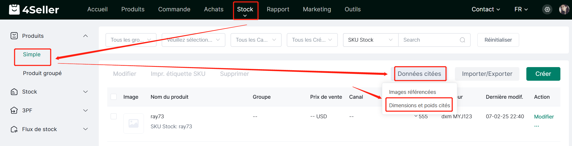This screenshot has width=572, height=146.
Task: Click the Stock warehouse sidebar icon
Action: pos(14,92)
